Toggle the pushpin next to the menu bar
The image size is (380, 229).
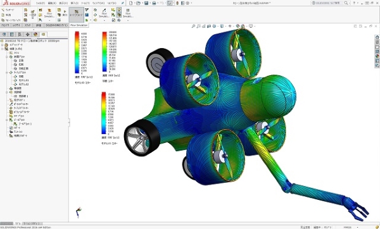pos(123,3)
